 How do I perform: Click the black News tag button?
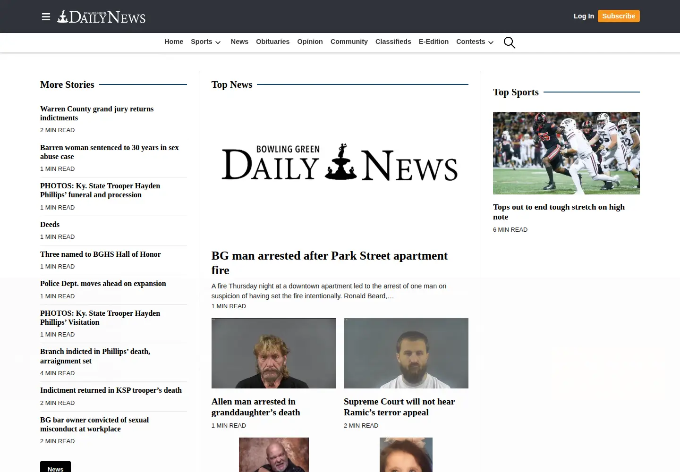(55, 467)
